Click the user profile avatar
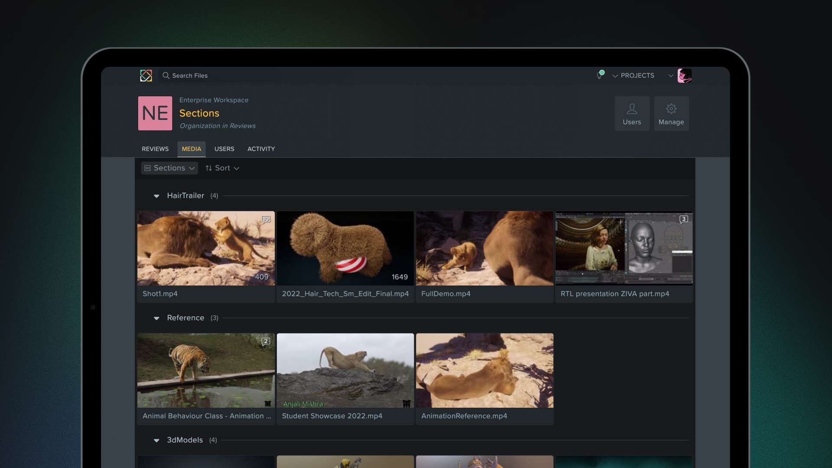 coord(685,75)
